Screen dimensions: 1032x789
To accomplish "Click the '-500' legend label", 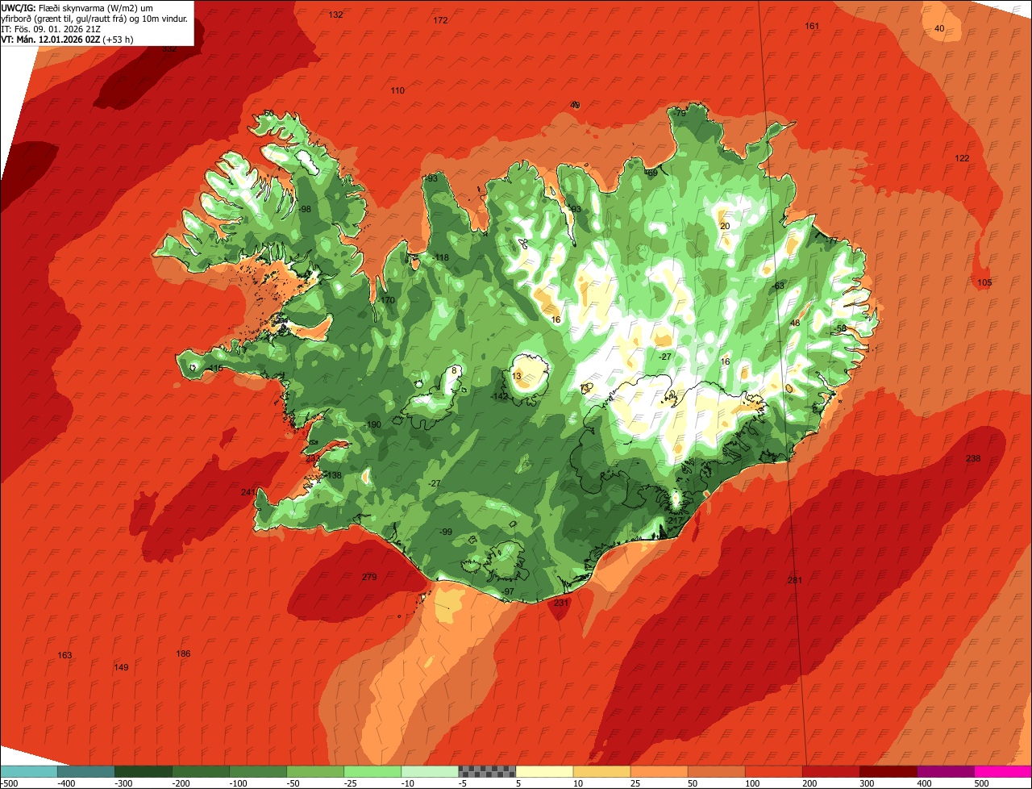I will [x=7, y=783].
